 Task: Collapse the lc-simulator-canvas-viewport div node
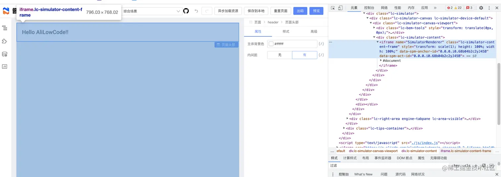tap(370, 23)
